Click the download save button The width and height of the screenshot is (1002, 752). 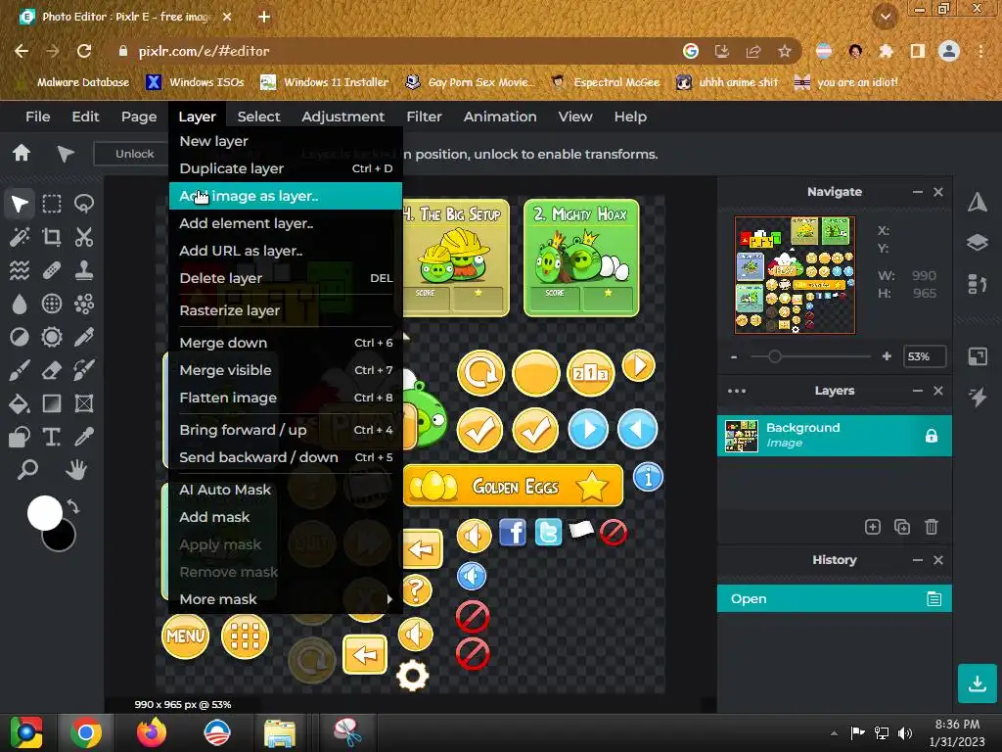[x=978, y=683]
